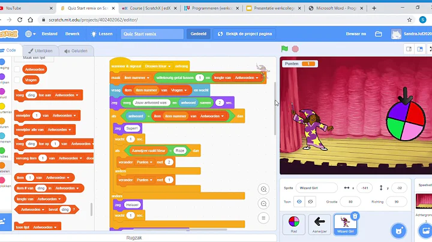Zoom in on the code workspace
432x242 pixels.
click(263, 189)
